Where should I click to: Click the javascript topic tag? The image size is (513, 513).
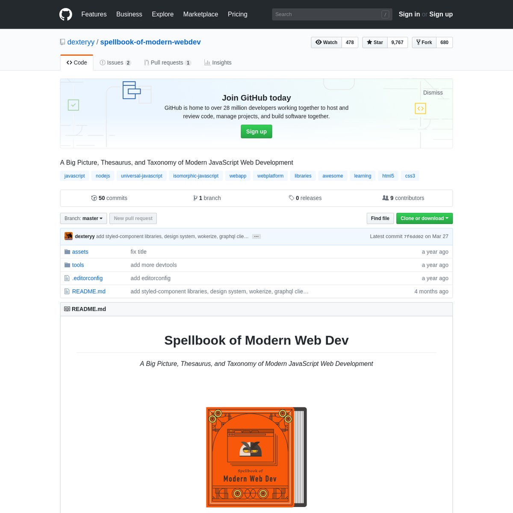[x=75, y=176]
